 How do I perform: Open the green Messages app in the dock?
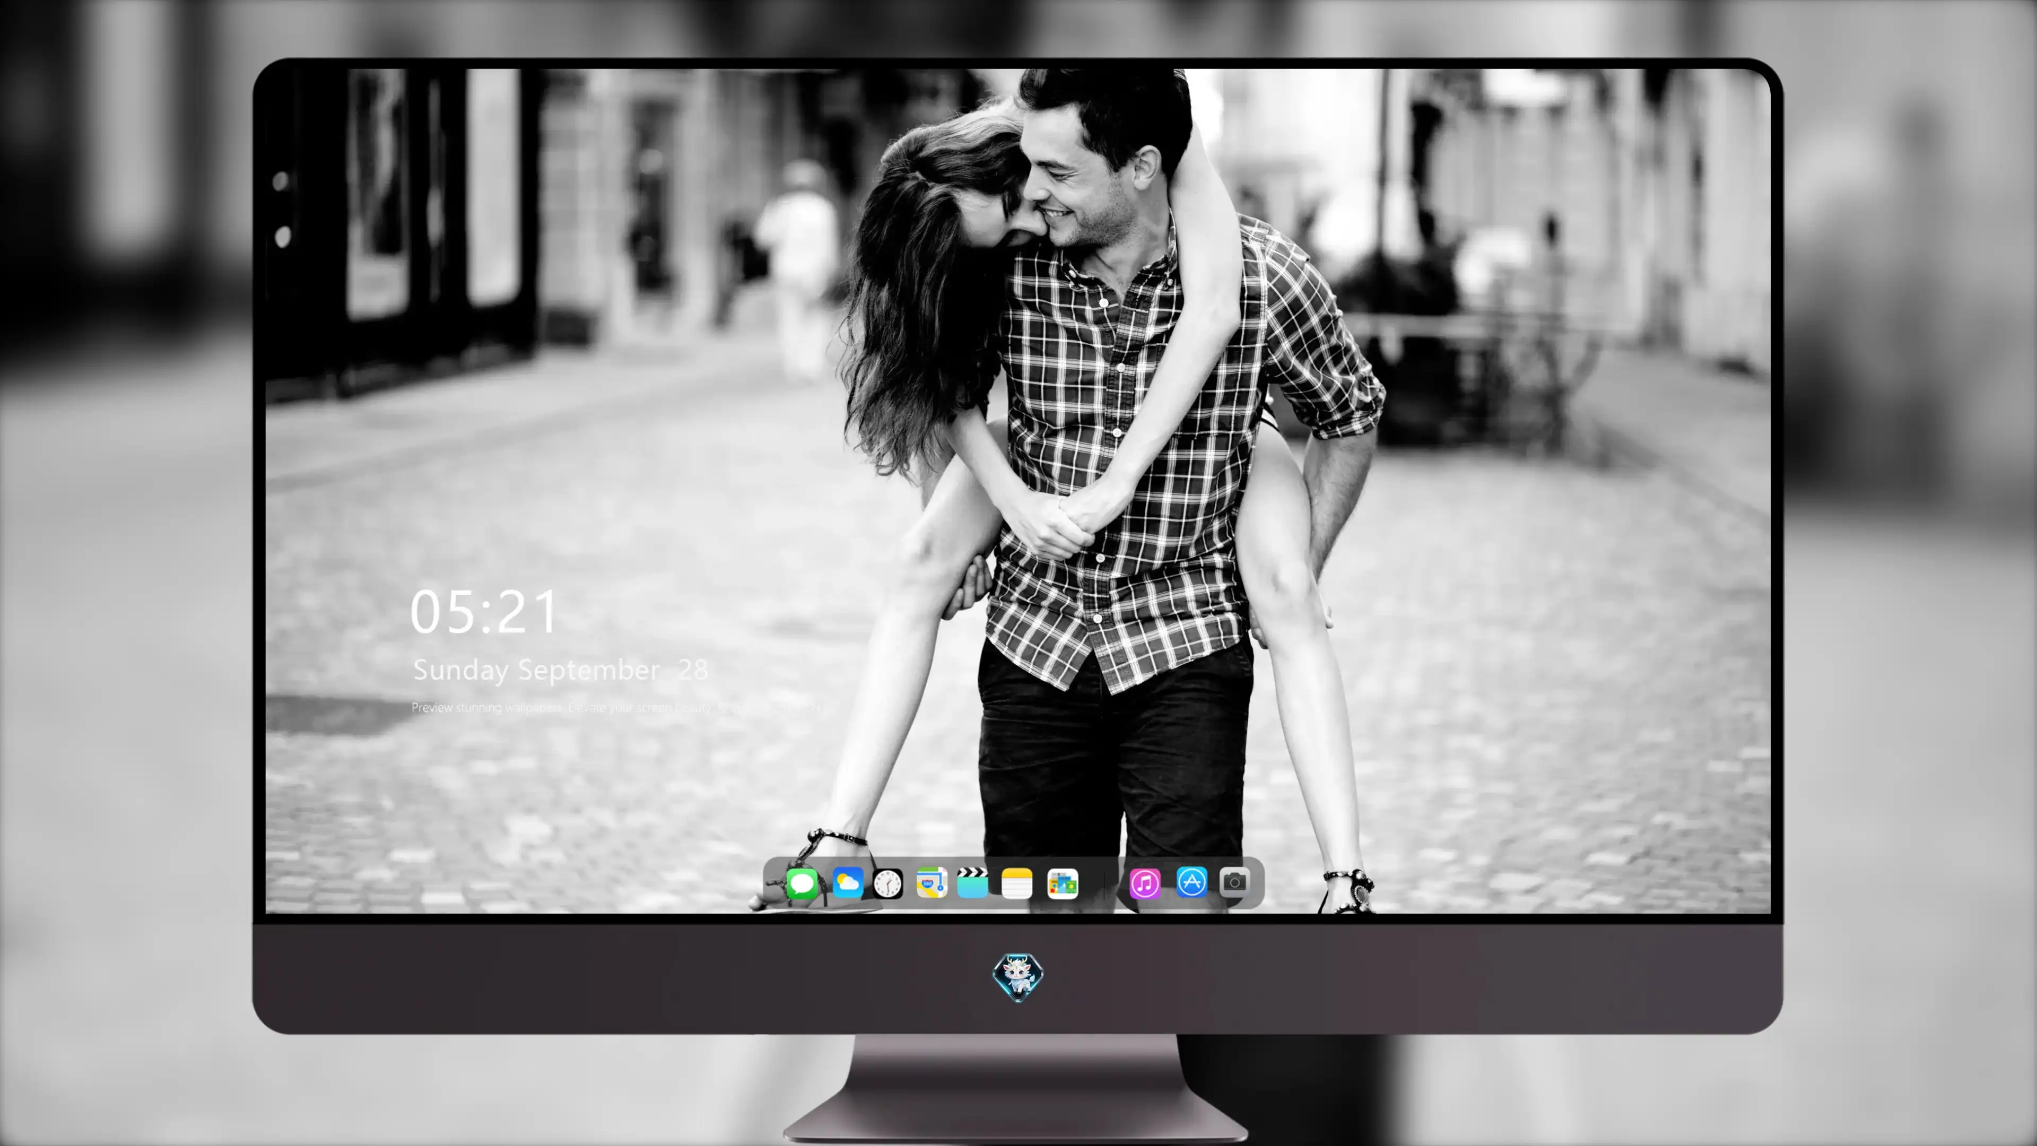click(x=802, y=883)
